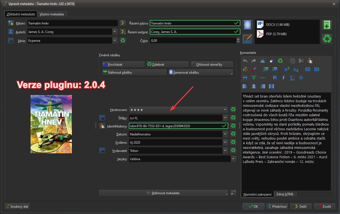Clear Hodnocení rating with recycle icon
The width and height of the screenshot is (340, 214).
point(233,110)
